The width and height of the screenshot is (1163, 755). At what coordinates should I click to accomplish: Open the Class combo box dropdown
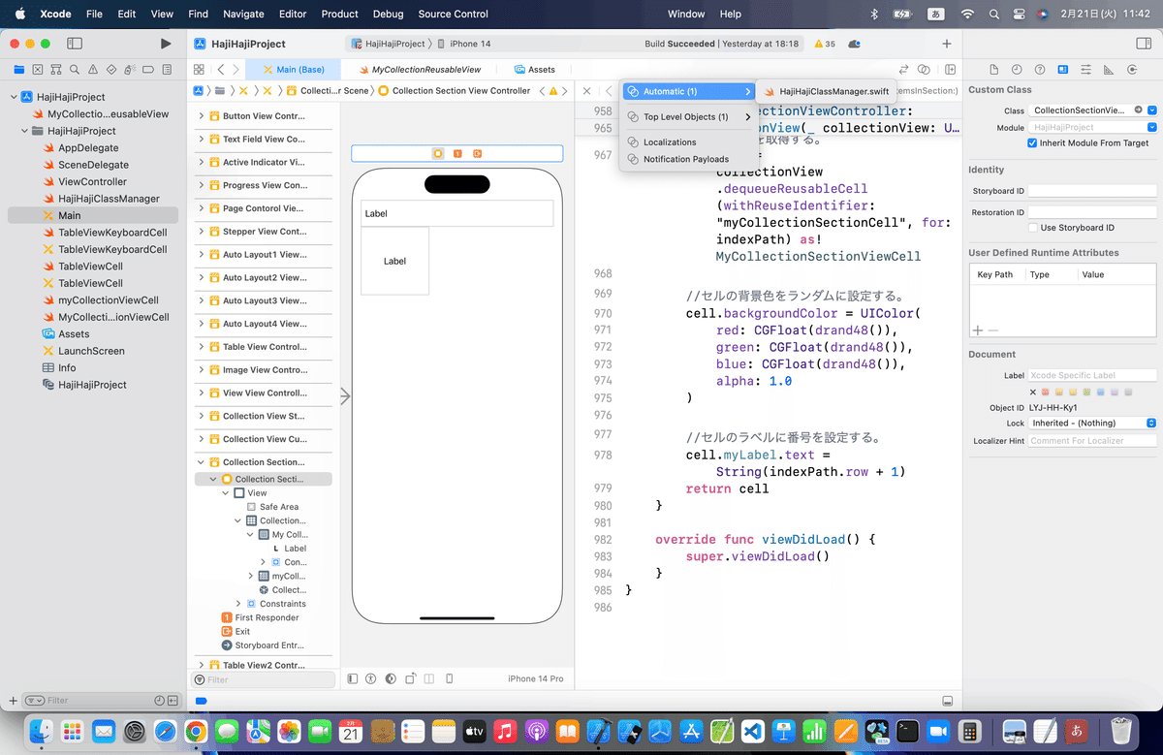pyautogui.click(x=1151, y=110)
